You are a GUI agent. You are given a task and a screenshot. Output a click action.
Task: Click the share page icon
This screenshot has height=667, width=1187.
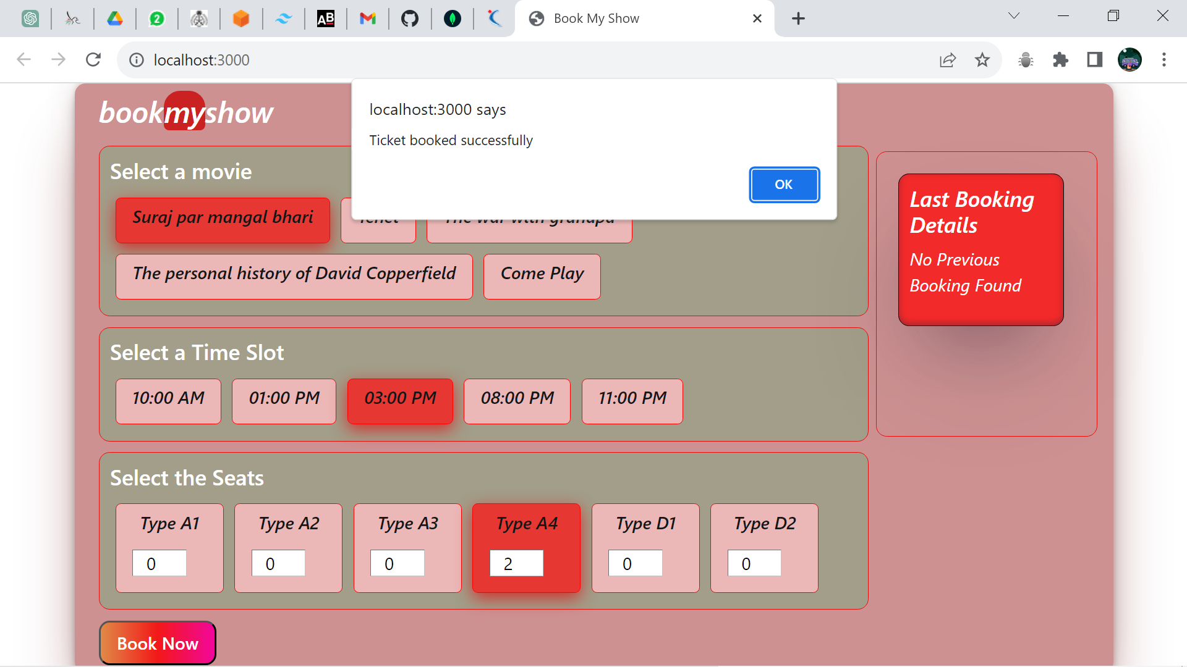948,60
